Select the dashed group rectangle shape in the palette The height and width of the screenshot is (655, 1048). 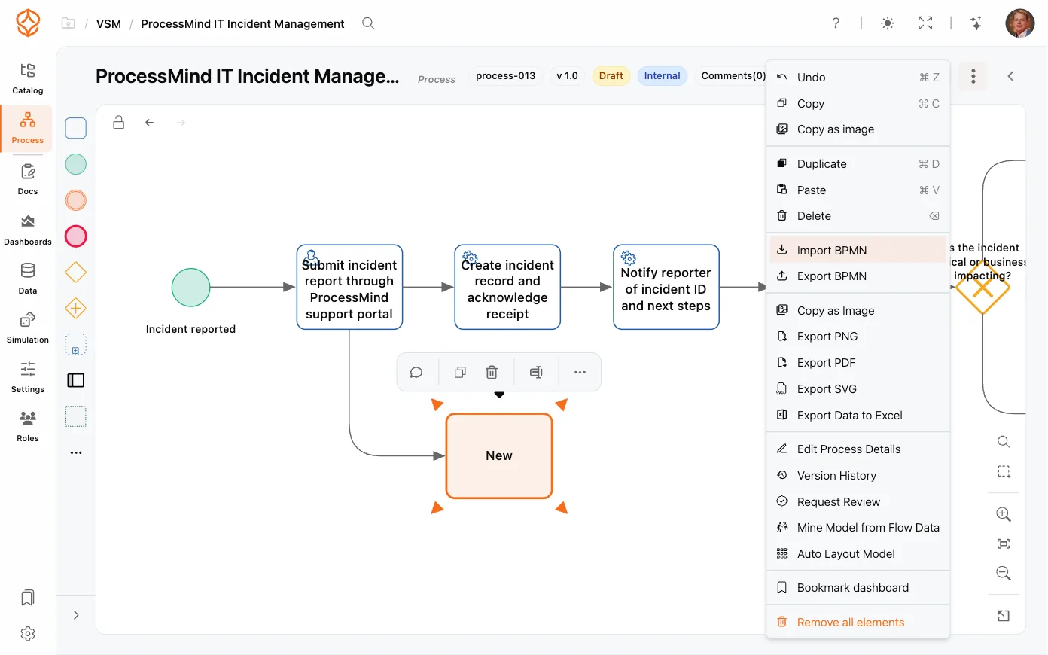(x=76, y=416)
